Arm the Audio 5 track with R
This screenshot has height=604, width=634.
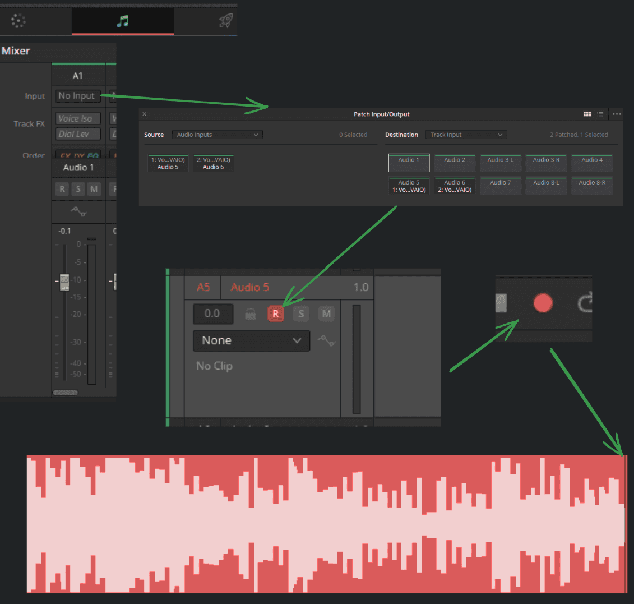coord(276,313)
